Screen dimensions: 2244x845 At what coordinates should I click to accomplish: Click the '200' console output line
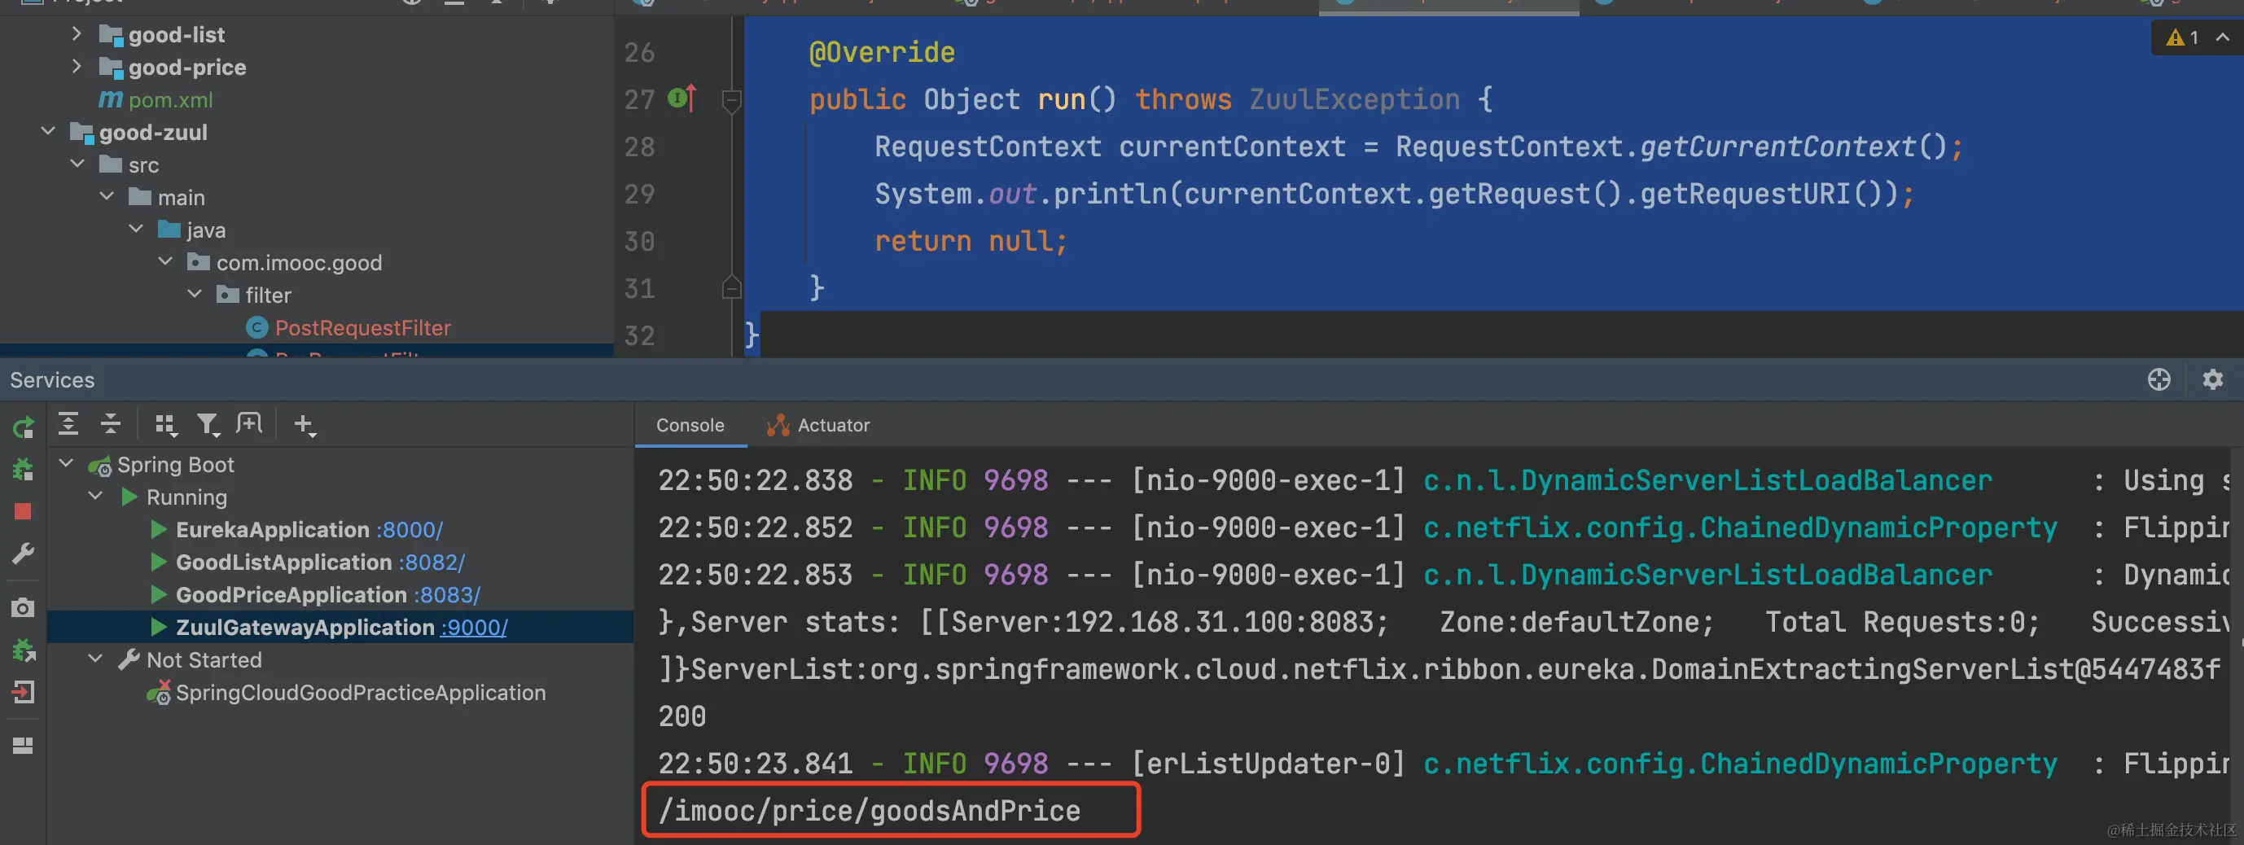(x=682, y=716)
